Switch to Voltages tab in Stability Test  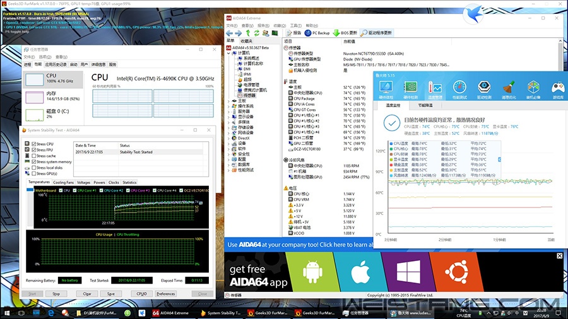tap(84, 183)
